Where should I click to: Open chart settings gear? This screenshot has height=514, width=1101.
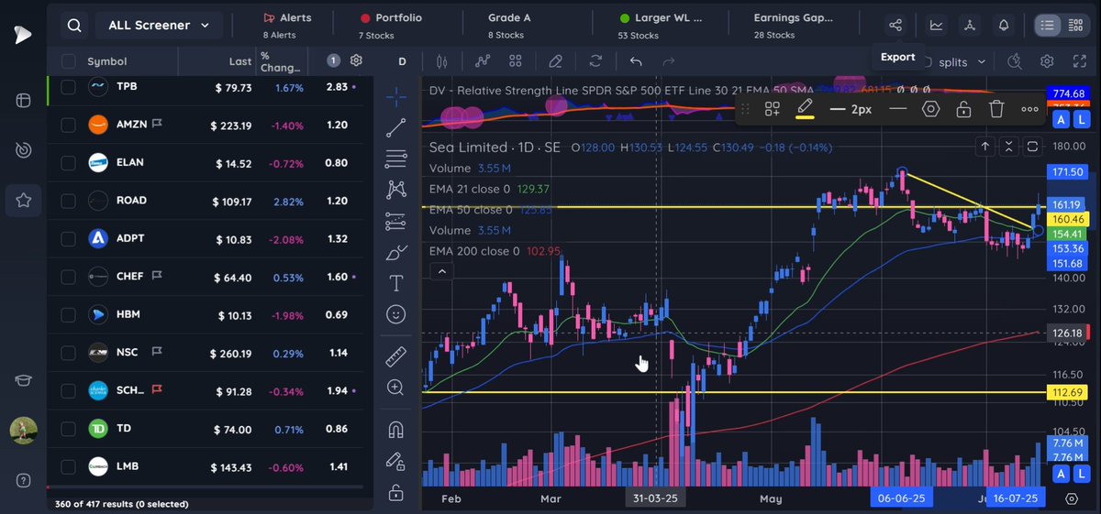pos(1047,61)
